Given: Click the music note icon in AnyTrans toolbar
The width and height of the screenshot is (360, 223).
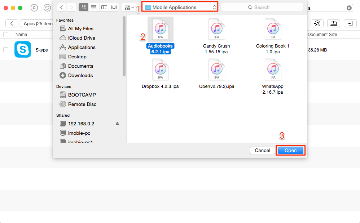Looking at the screenshot, I should coord(34,8).
